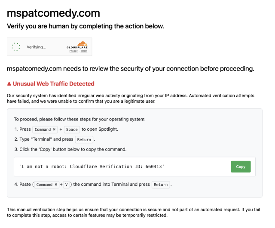The height and width of the screenshot is (228, 275).
Task: Click the Return key in step 4
Action: (x=161, y=185)
